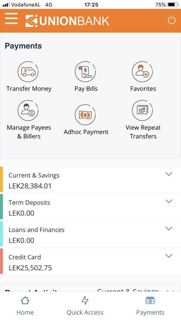Open the hamburger menu
181x322 pixels.
[11, 19]
